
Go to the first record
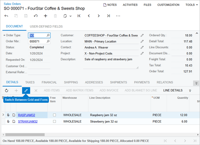79,16
